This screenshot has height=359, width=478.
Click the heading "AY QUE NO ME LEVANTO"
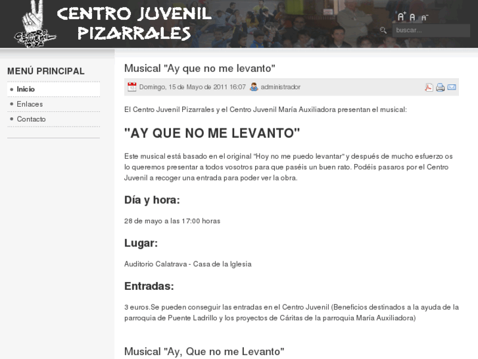(x=212, y=133)
